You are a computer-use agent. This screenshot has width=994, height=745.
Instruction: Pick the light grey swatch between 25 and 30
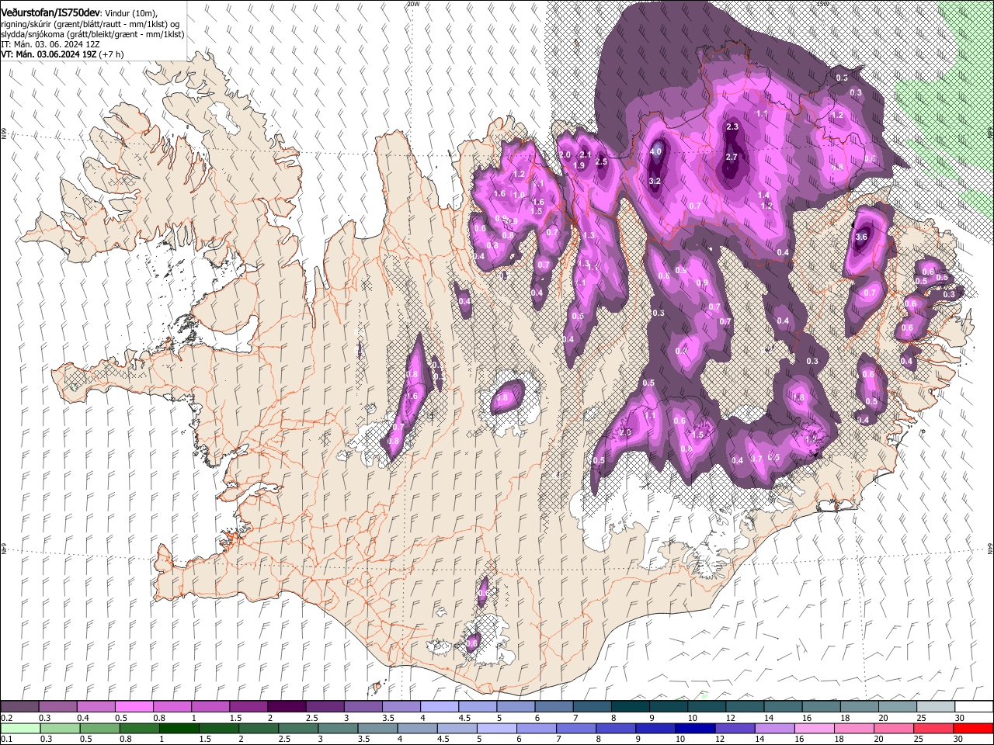point(937,706)
